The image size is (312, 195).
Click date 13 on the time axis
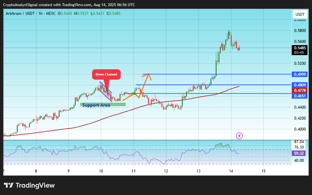(x=198, y=171)
